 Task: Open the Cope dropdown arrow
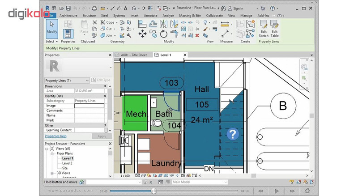117,22
